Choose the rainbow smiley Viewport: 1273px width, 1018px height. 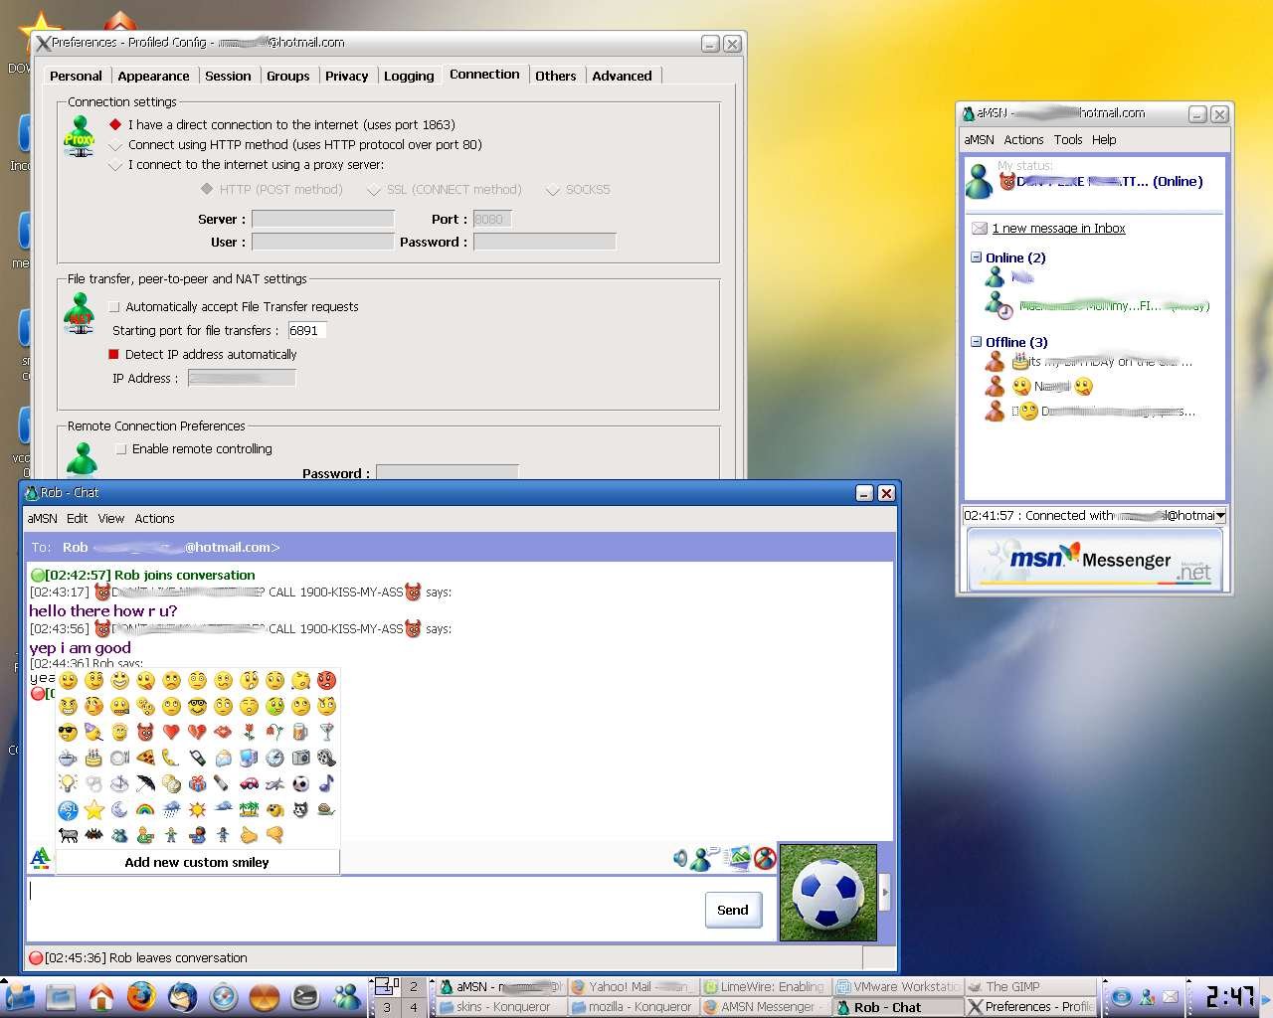pos(145,810)
